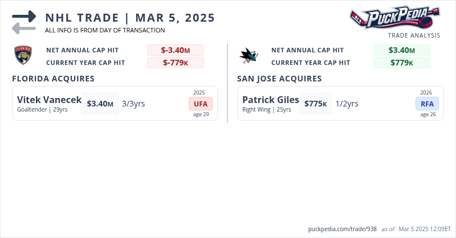Screen dimensions: 456x238
Task: Click Vanecek's 3/3yrs contract term
Action: [x=133, y=104]
